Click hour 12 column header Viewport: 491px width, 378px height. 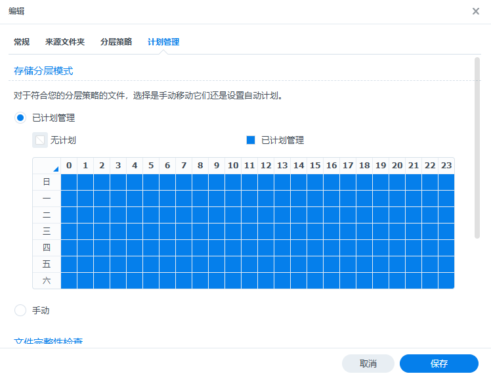point(266,166)
